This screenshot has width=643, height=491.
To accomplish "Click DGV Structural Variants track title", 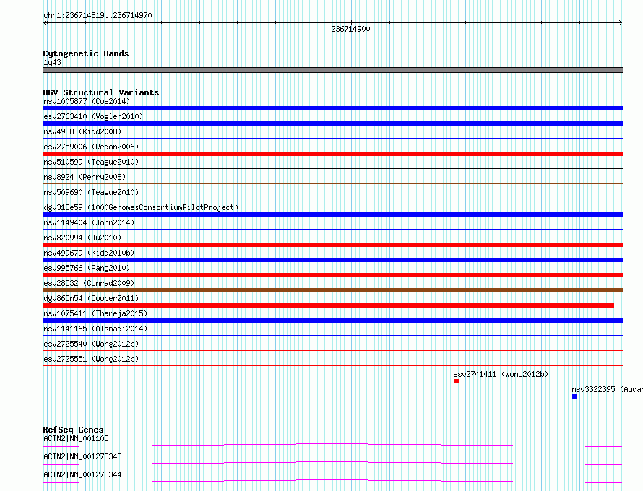I will (101, 92).
